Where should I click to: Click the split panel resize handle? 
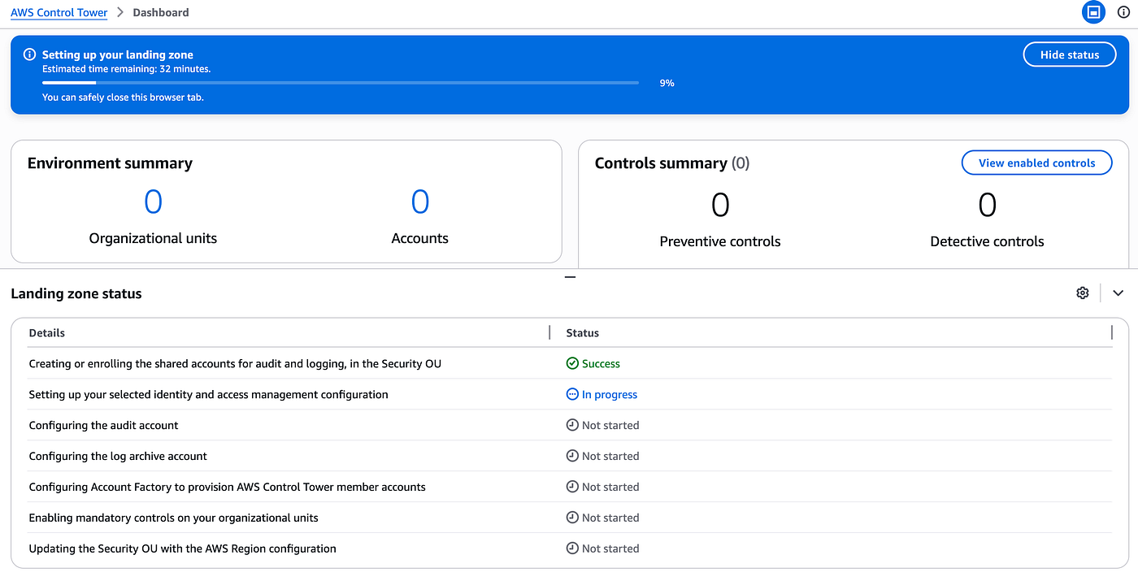click(570, 277)
